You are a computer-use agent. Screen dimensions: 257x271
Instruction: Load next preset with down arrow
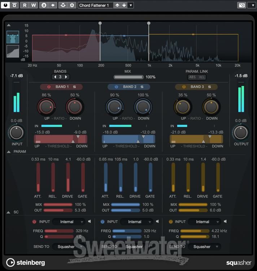[124, 5]
